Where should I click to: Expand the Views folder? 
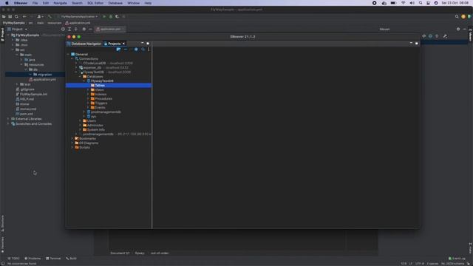tap(88, 90)
